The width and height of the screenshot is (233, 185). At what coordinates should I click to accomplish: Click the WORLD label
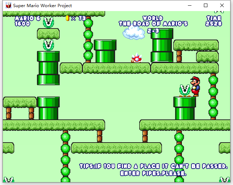coord(153,18)
